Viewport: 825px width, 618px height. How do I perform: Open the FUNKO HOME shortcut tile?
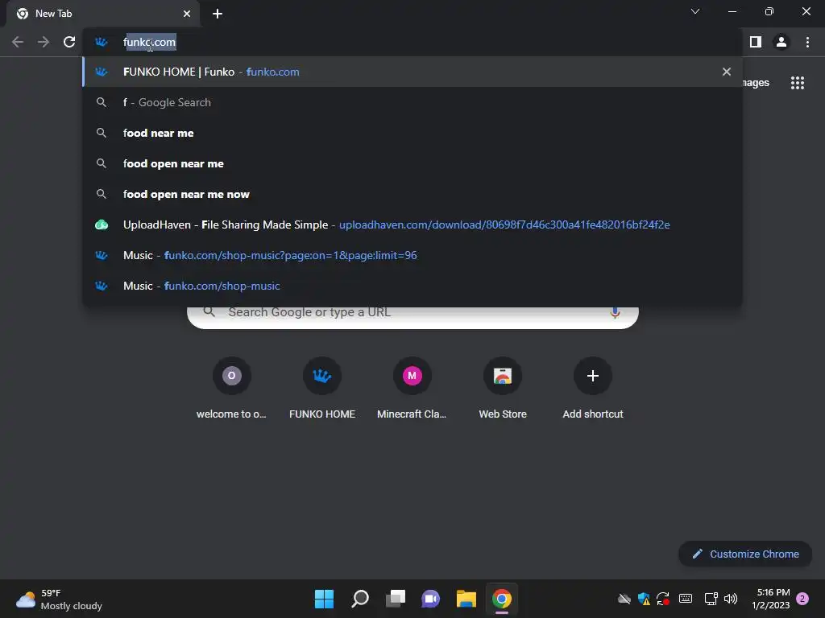322,389
